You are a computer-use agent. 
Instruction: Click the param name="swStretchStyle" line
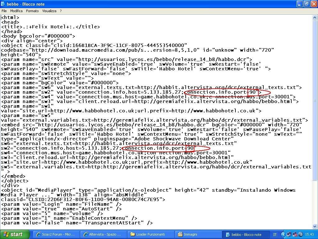pyautogui.click(x=66, y=73)
